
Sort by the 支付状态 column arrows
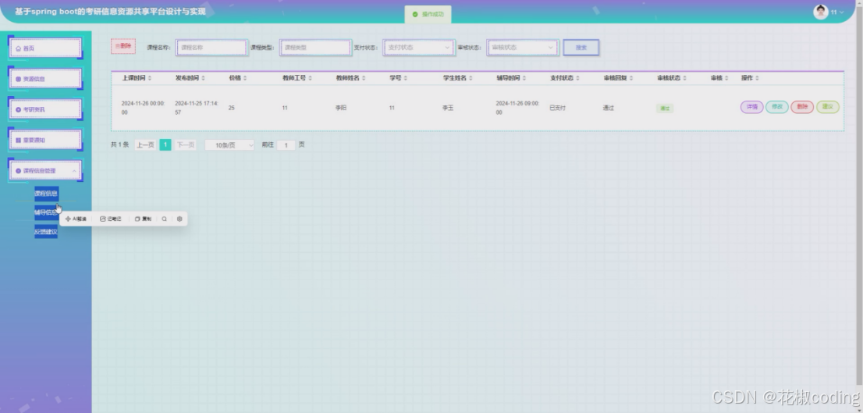[x=577, y=78]
